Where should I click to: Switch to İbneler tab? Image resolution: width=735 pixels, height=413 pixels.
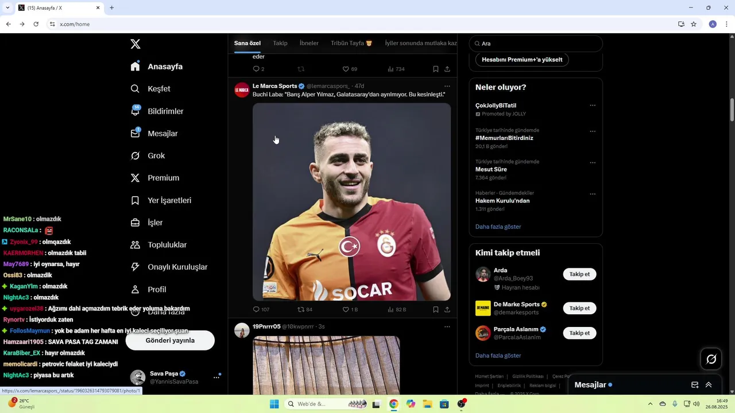click(309, 43)
